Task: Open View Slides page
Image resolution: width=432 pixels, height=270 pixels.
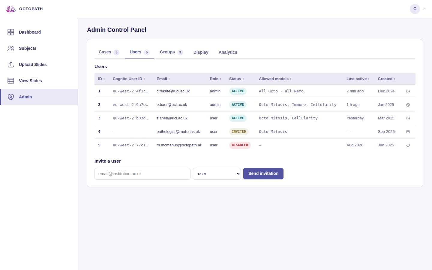Action: pos(39,81)
